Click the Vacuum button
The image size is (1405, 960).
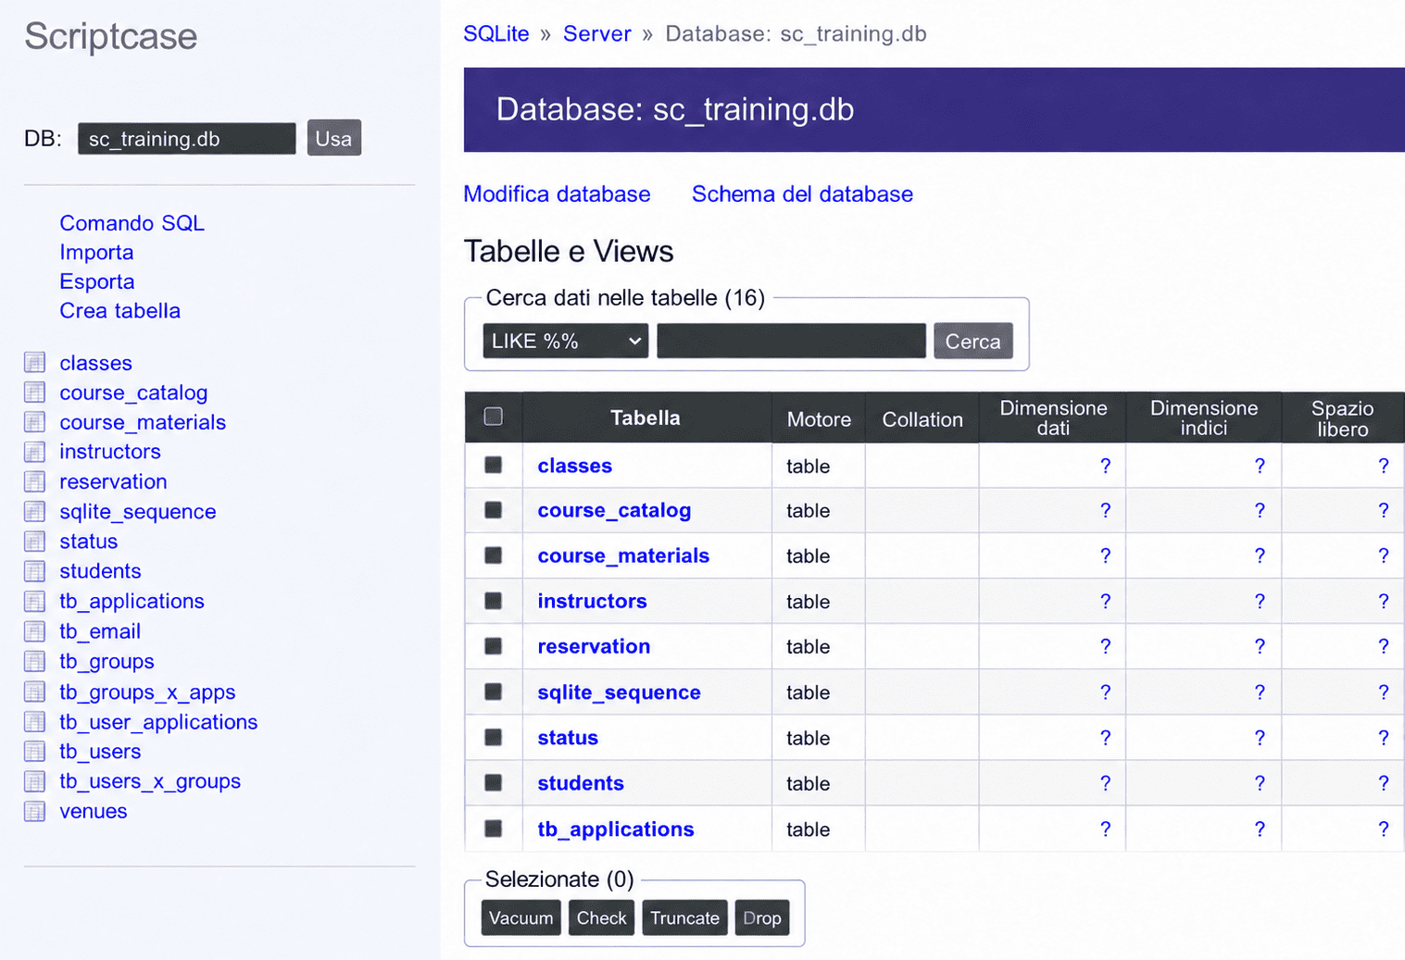point(521,917)
